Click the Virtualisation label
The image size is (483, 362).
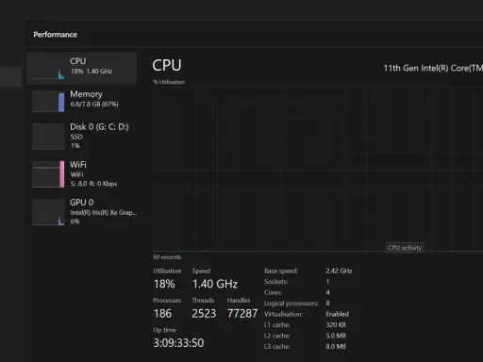tap(284, 314)
